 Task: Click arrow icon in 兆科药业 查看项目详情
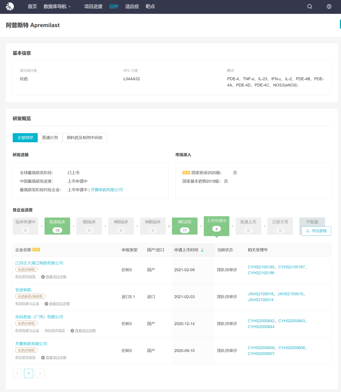(72, 331)
